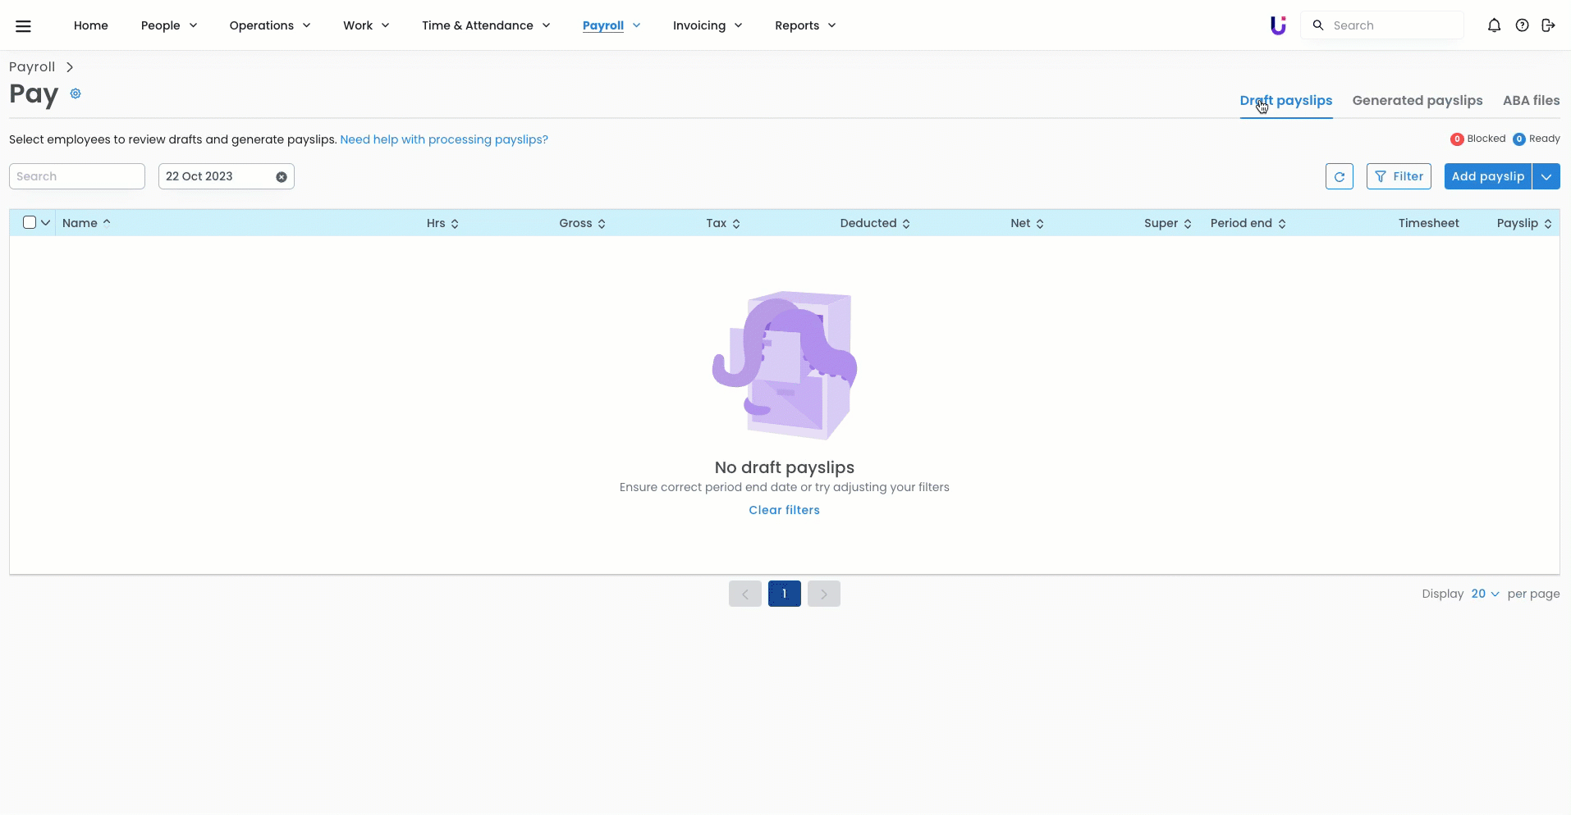Open the Display 20 per page dropdown
The width and height of the screenshot is (1571, 815).
(1485, 594)
